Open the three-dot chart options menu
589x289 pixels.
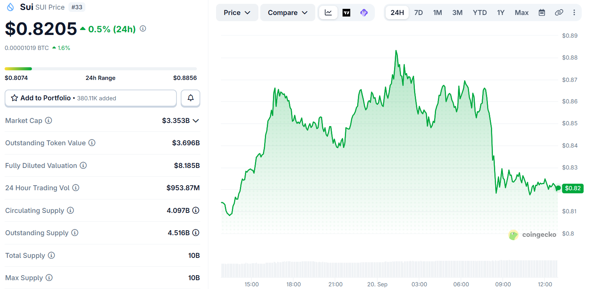(574, 13)
